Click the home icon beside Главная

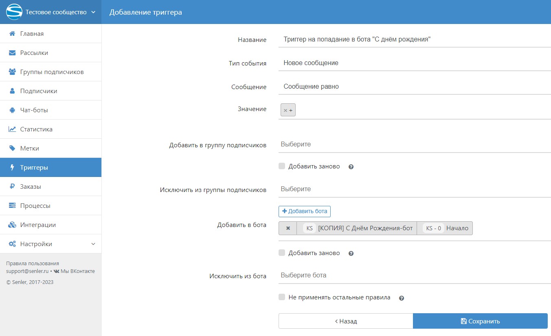(x=12, y=34)
